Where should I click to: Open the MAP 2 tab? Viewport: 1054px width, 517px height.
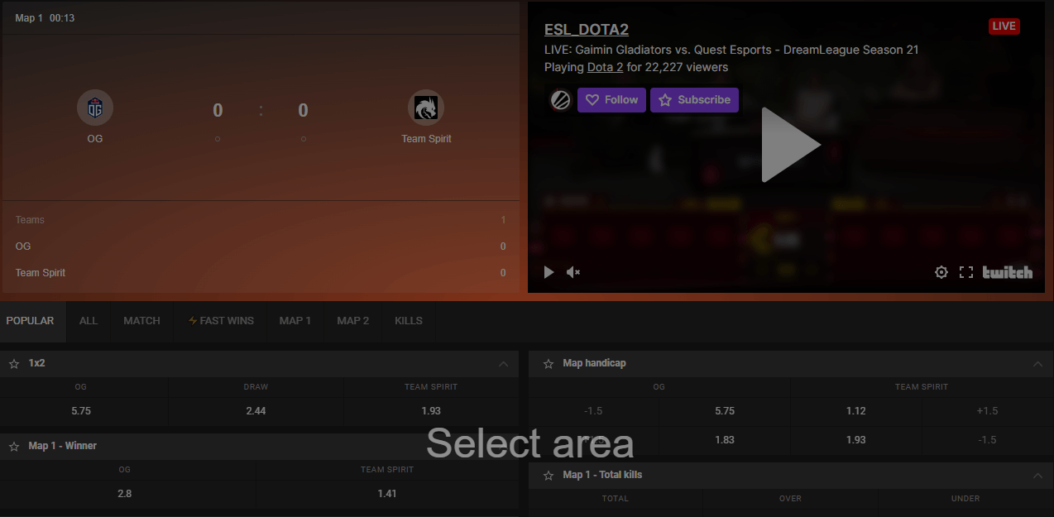pos(353,321)
